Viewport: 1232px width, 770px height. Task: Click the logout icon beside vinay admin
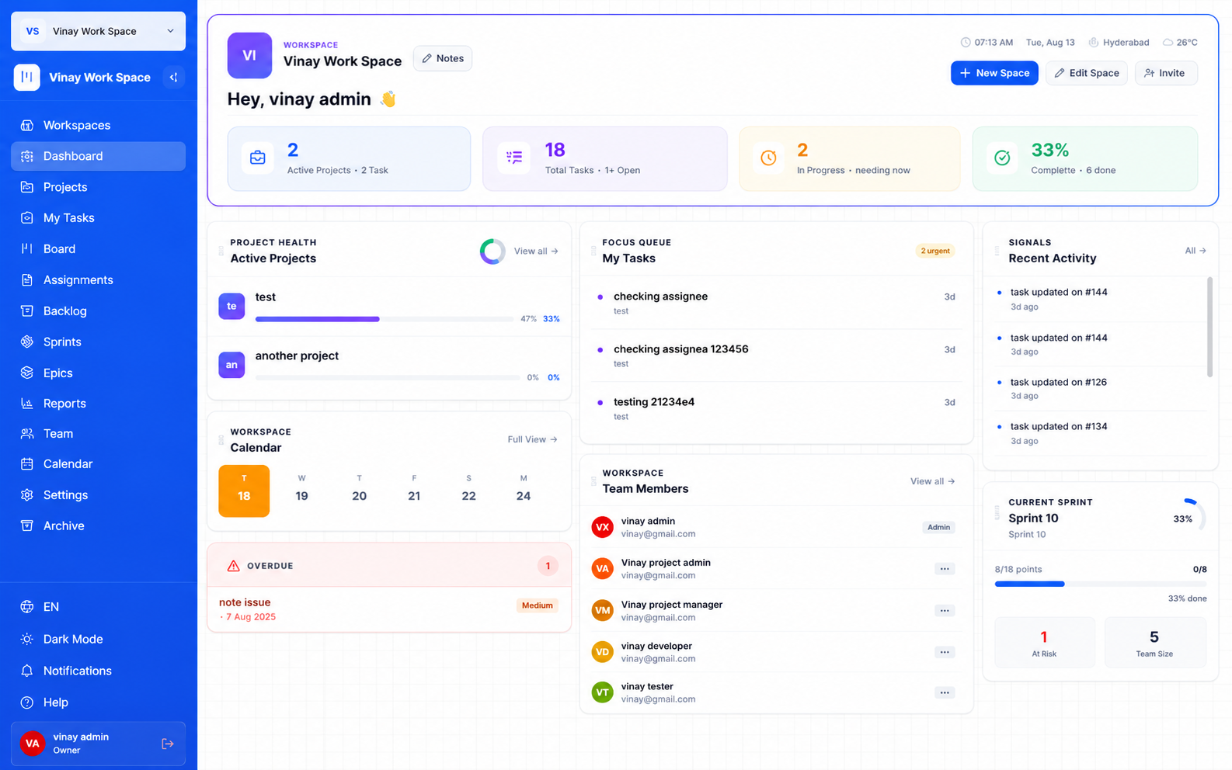coord(167,744)
